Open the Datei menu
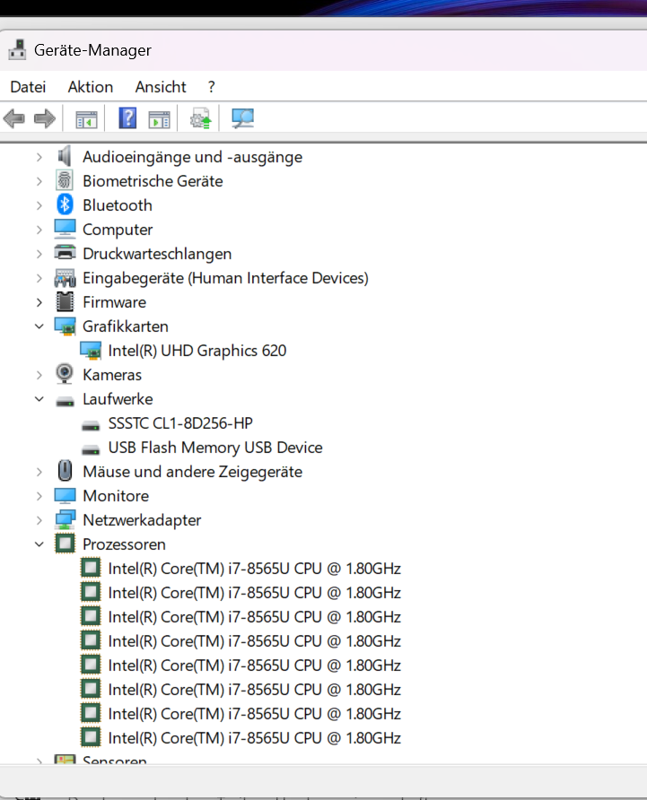This screenshot has width=647, height=800. pyautogui.click(x=28, y=87)
